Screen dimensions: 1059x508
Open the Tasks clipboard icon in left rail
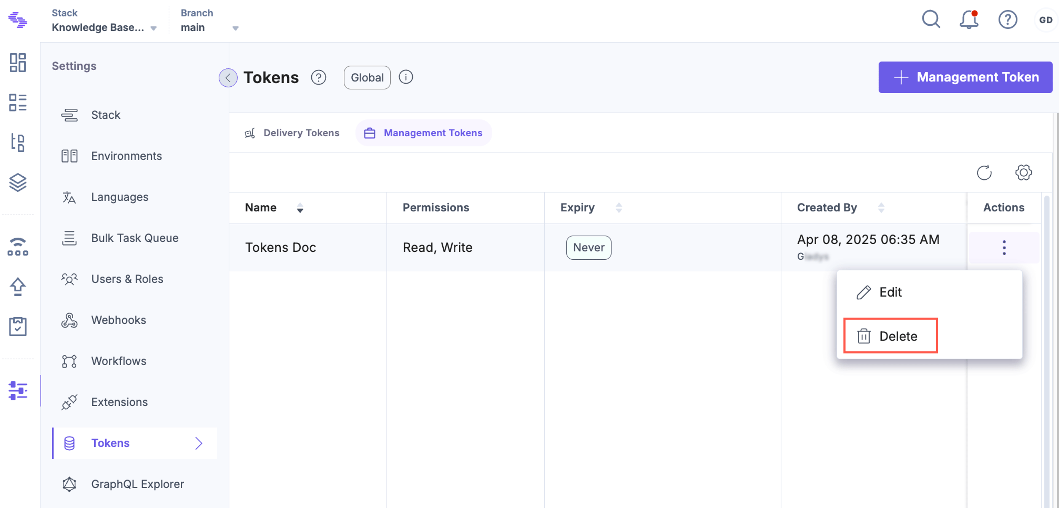click(x=18, y=326)
